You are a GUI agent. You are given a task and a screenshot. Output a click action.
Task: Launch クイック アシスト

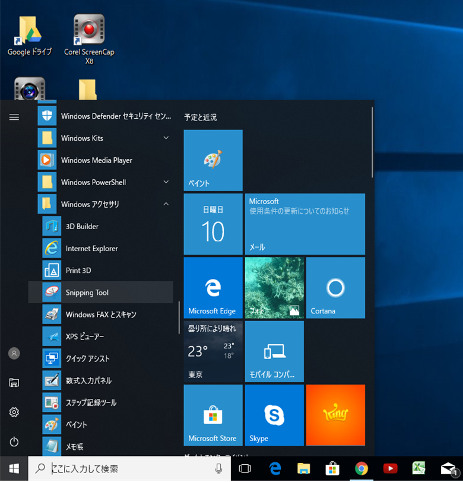101,359
